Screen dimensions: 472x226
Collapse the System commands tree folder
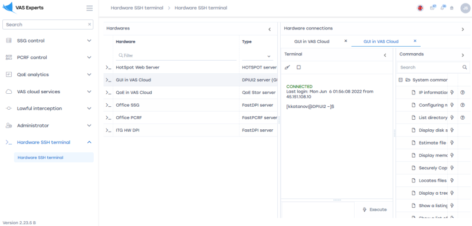(401, 80)
